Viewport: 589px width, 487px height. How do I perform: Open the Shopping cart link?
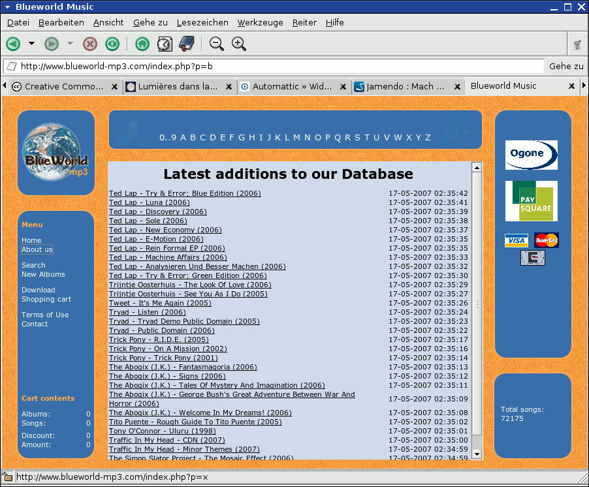click(x=46, y=299)
